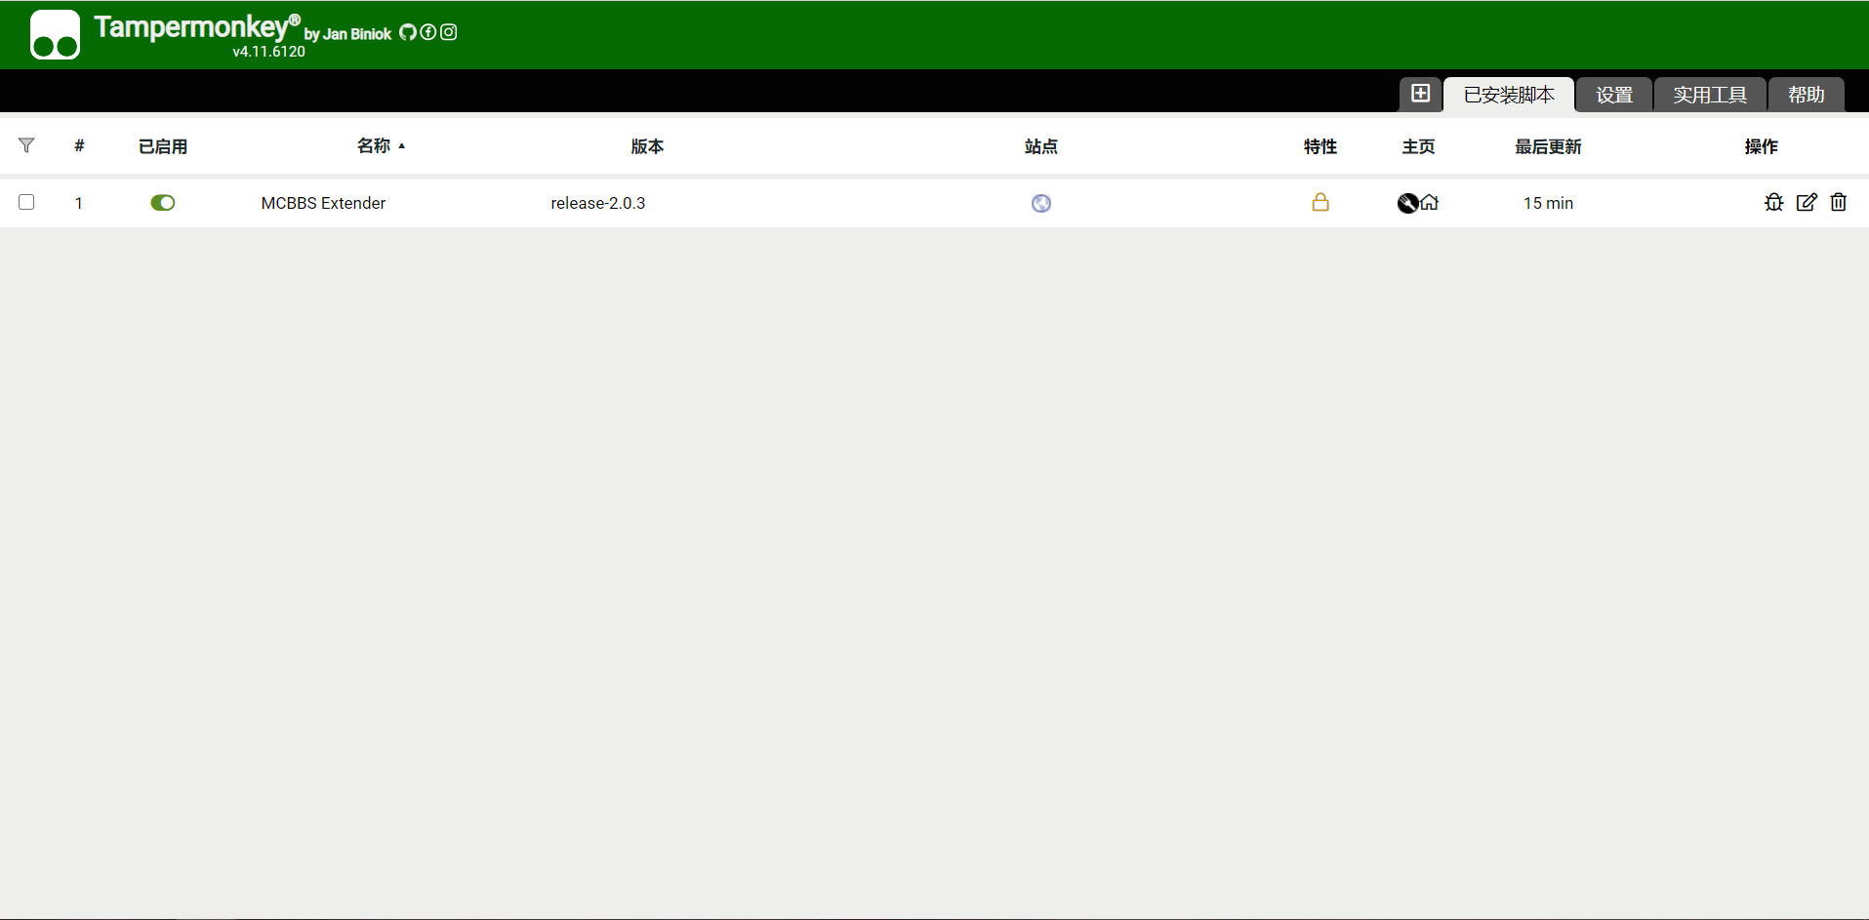Open the filter funnel icon
Image resolution: width=1869 pixels, height=920 pixels.
26,145
